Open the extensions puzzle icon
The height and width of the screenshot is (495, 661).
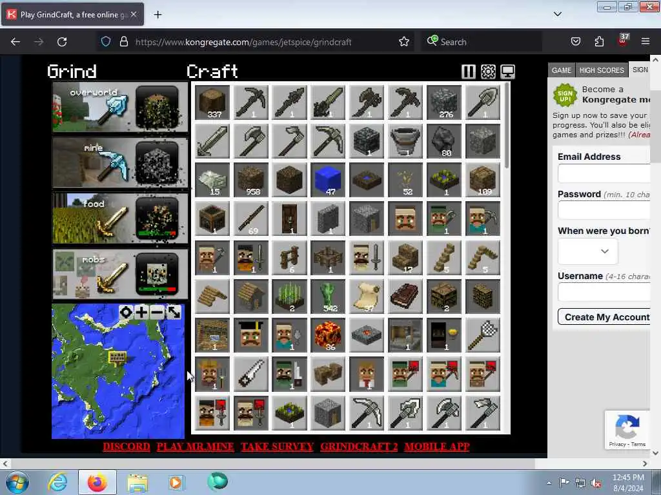pyautogui.click(x=599, y=41)
